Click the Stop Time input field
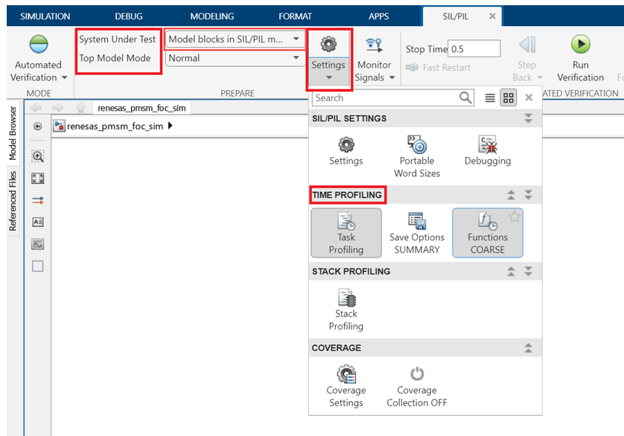 click(474, 49)
